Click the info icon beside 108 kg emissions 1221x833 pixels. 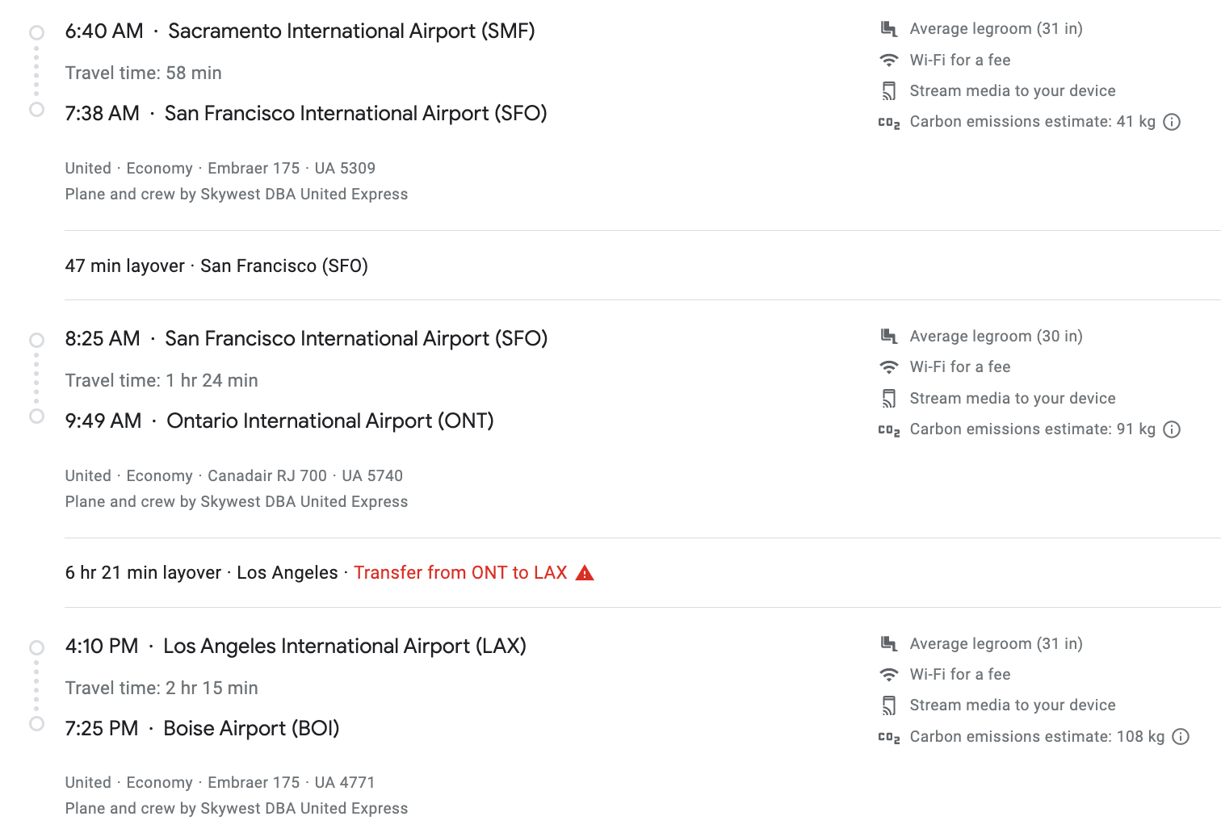(1181, 736)
